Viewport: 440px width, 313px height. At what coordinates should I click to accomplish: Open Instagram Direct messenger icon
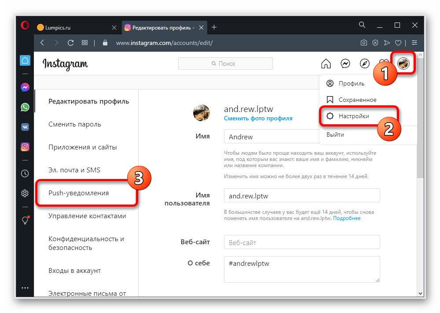345,63
